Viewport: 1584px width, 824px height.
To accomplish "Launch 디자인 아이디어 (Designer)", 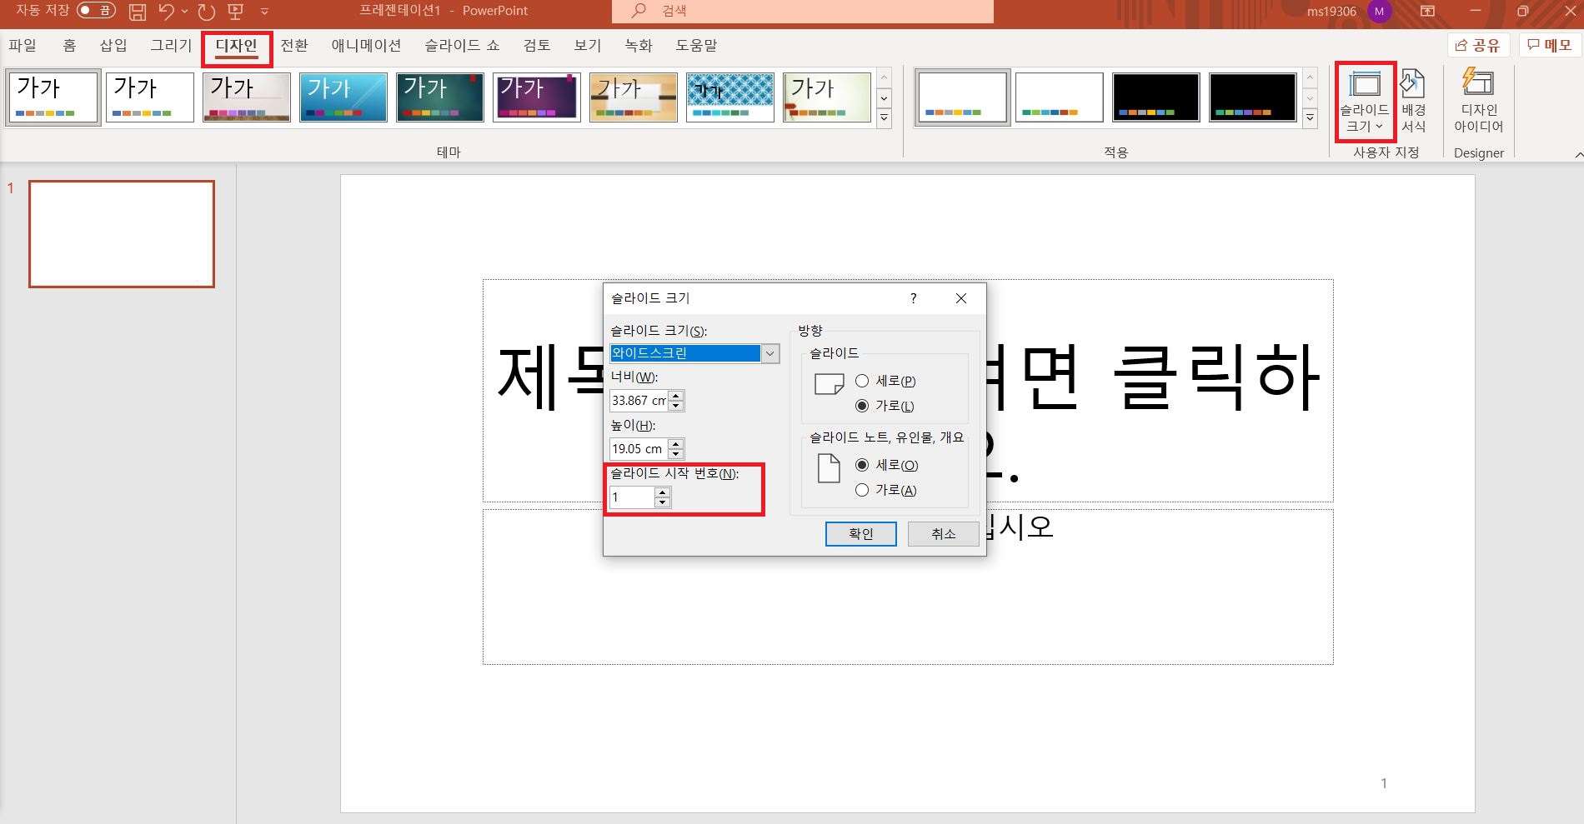I will pyautogui.click(x=1478, y=100).
